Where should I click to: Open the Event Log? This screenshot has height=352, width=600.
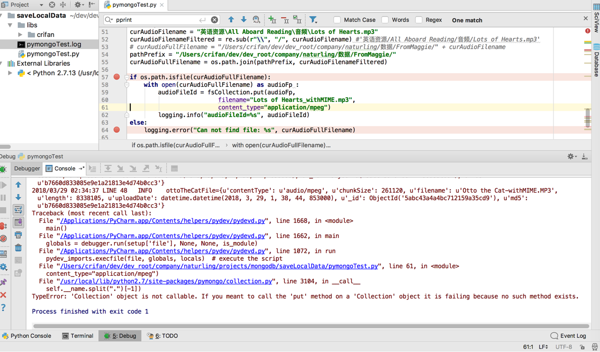pos(568,336)
